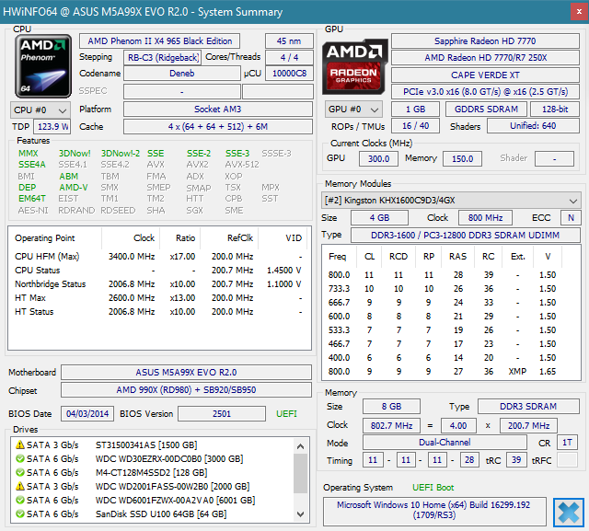589x531 pixels.
Task: Click the CAPE VERDE XT field
Action: [485, 75]
